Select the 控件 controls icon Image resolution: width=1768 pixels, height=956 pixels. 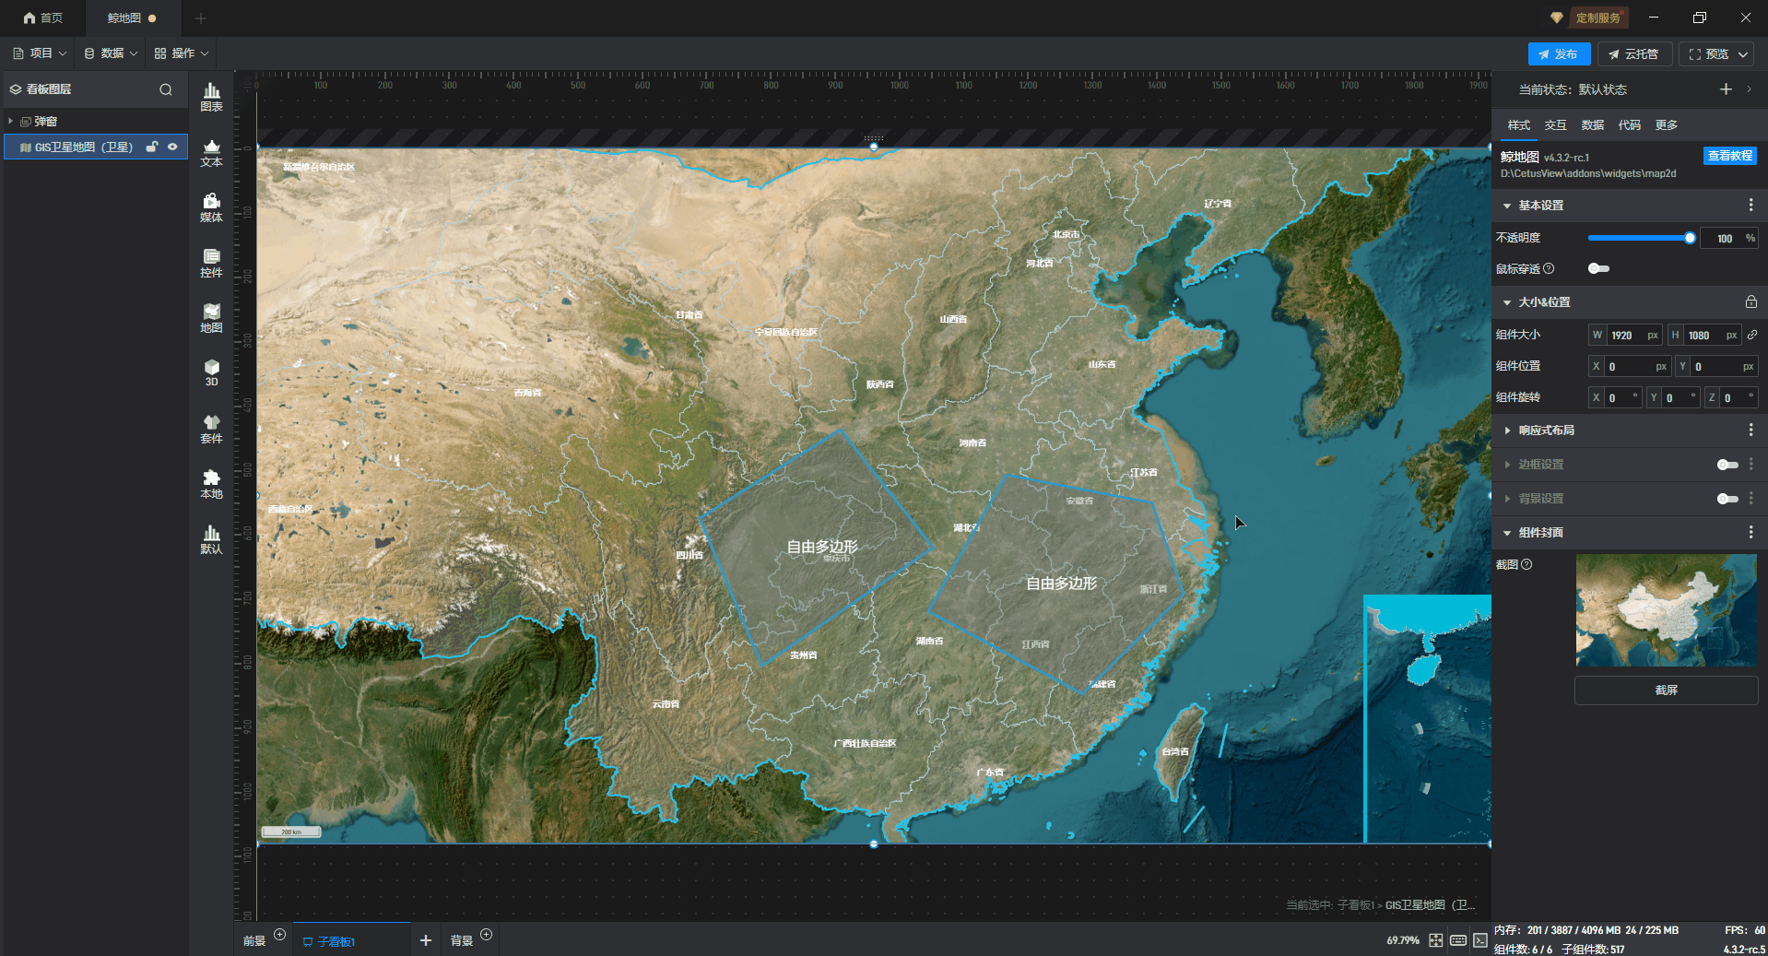click(x=211, y=263)
